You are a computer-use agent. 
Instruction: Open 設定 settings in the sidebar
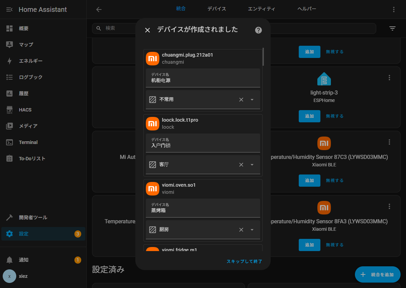tap(43, 234)
